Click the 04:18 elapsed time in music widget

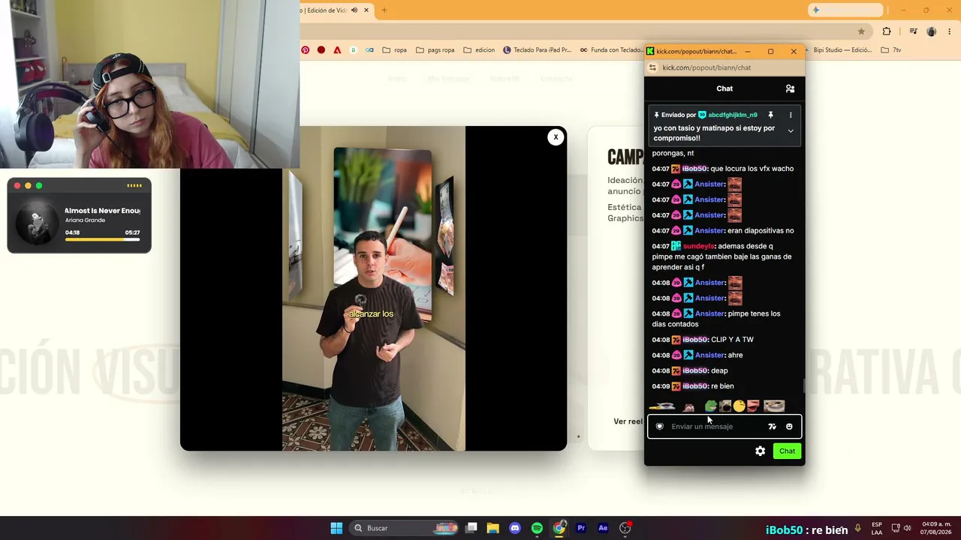click(72, 232)
